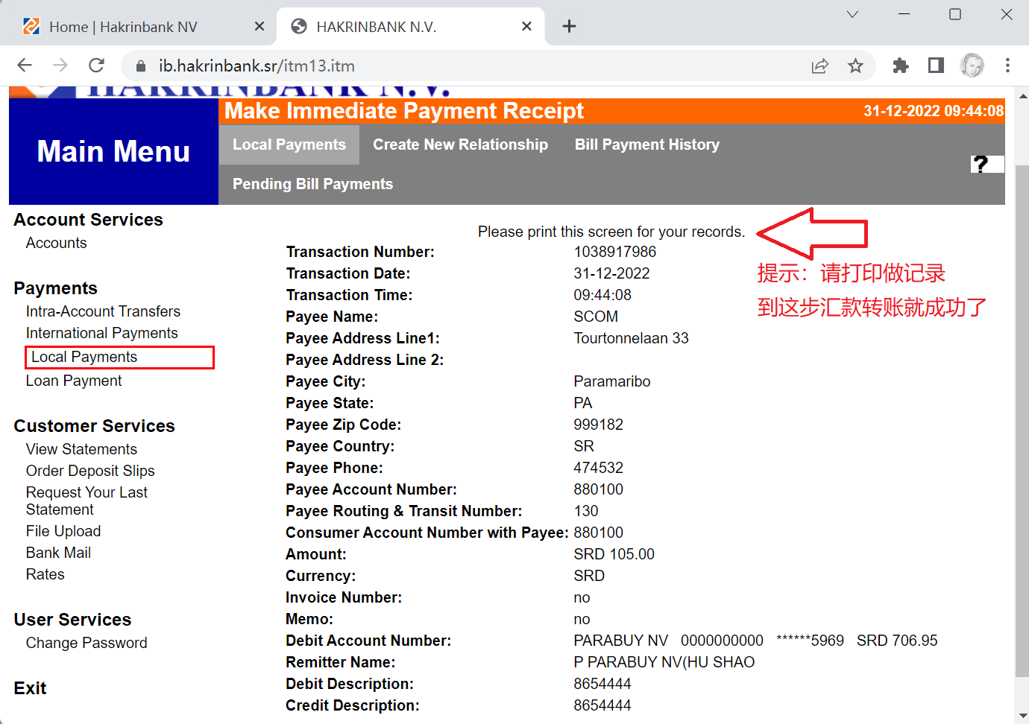Screen dimensions: 1029x724
Task: Expand the tab search chevron
Action: (x=852, y=15)
